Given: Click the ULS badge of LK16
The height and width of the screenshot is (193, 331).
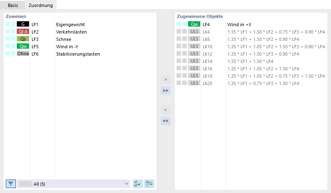Looking at the screenshot, I should pyautogui.click(x=194, y=68).
